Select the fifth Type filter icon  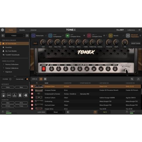25,95
